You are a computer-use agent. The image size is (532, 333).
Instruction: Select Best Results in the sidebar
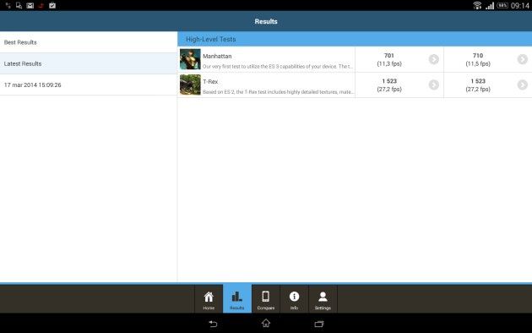click(88, 42)
